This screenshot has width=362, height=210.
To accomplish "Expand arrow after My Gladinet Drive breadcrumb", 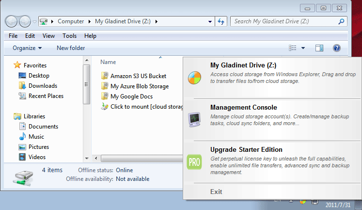I will pyautogui.click(x=157, y=21).
